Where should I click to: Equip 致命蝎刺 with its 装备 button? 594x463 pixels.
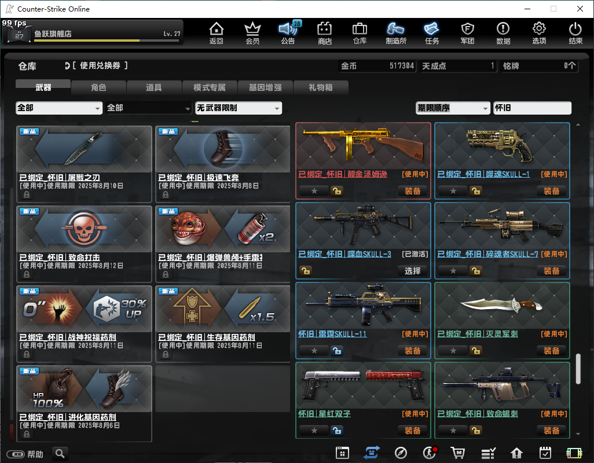click(551, 431)
